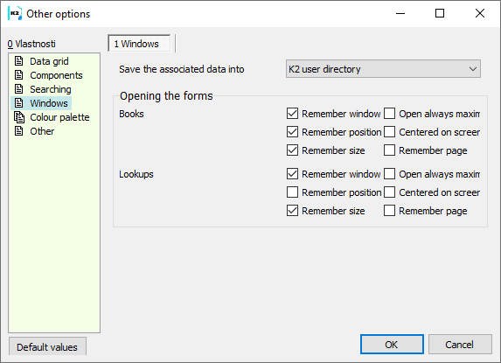
Task: Click the Cancel button
Action: coord(460,345)
